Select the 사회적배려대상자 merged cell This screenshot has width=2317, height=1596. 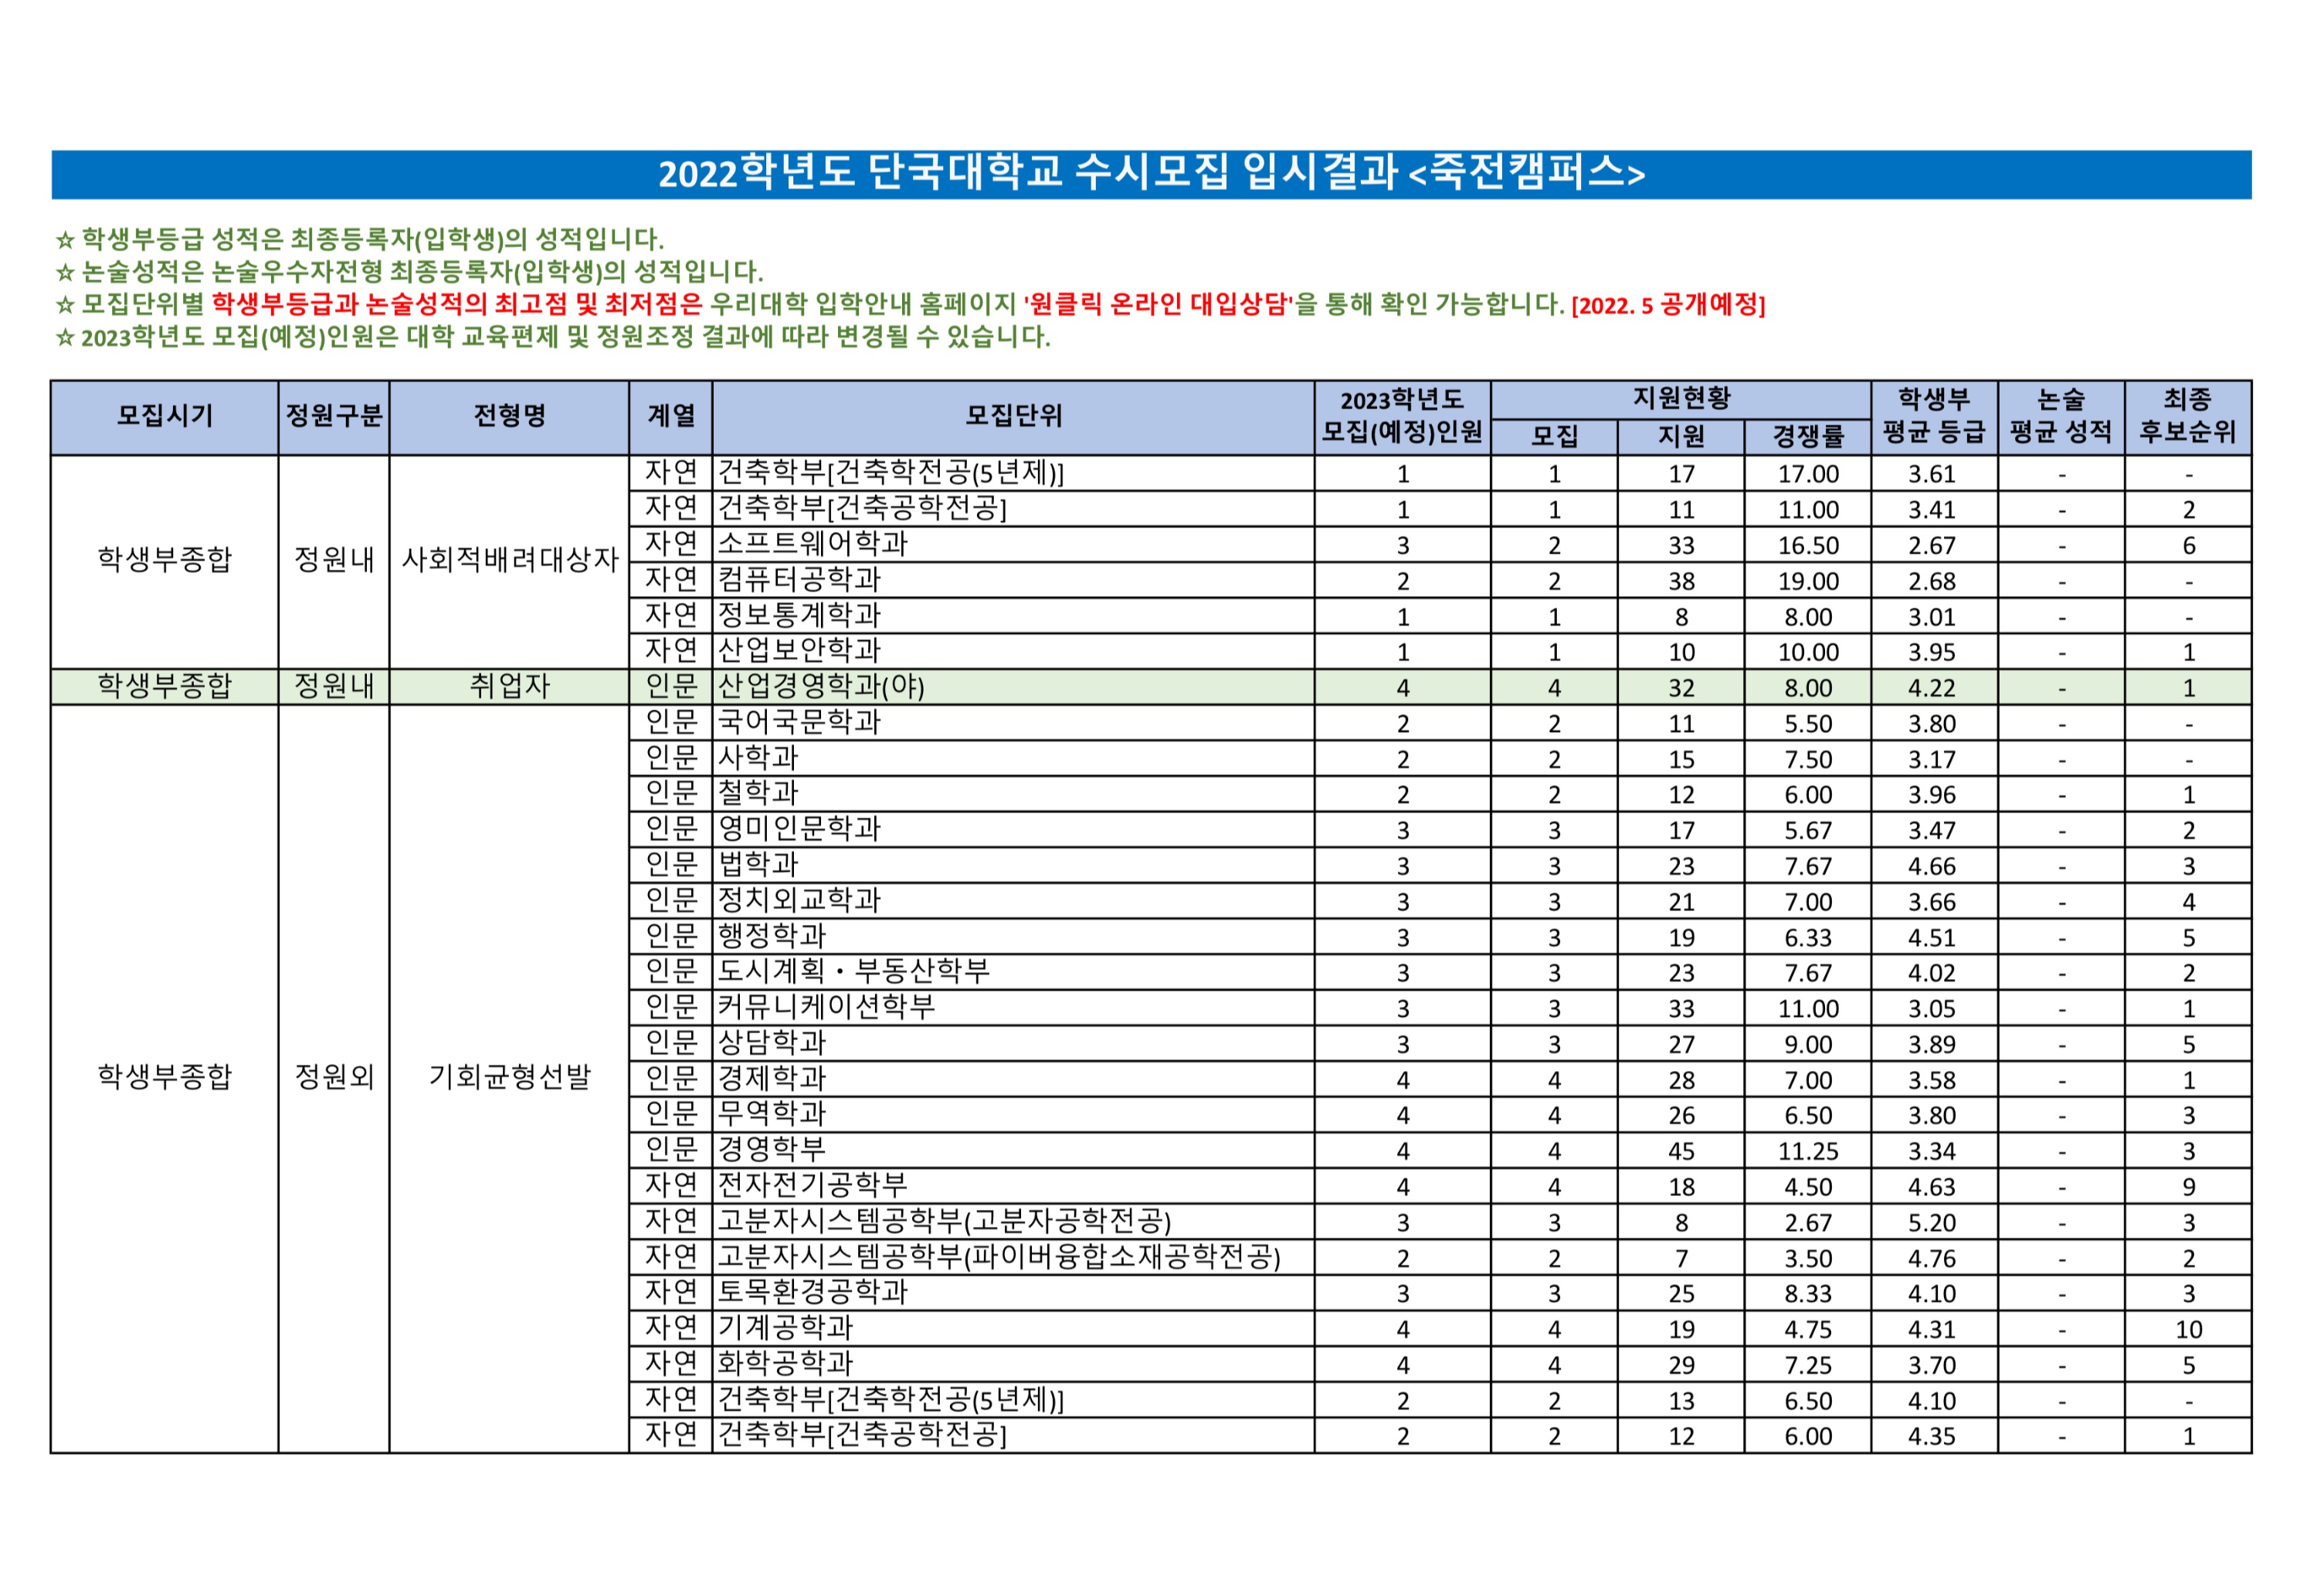[x=509, y=560]
